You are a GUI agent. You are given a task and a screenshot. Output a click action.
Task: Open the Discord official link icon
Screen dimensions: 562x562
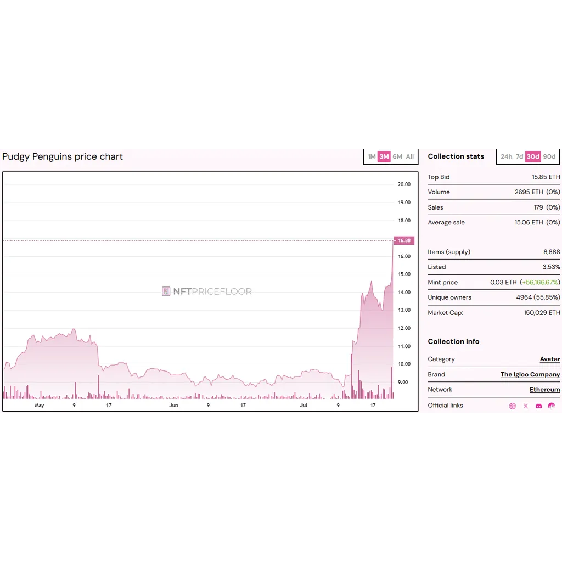click(538, 406)
